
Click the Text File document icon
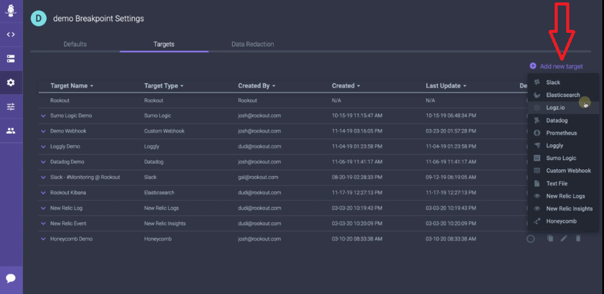pos(537,184)
